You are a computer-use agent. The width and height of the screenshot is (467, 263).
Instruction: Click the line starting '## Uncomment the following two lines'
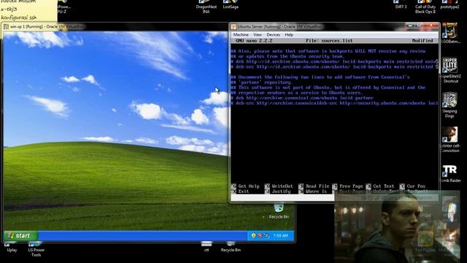320,77
